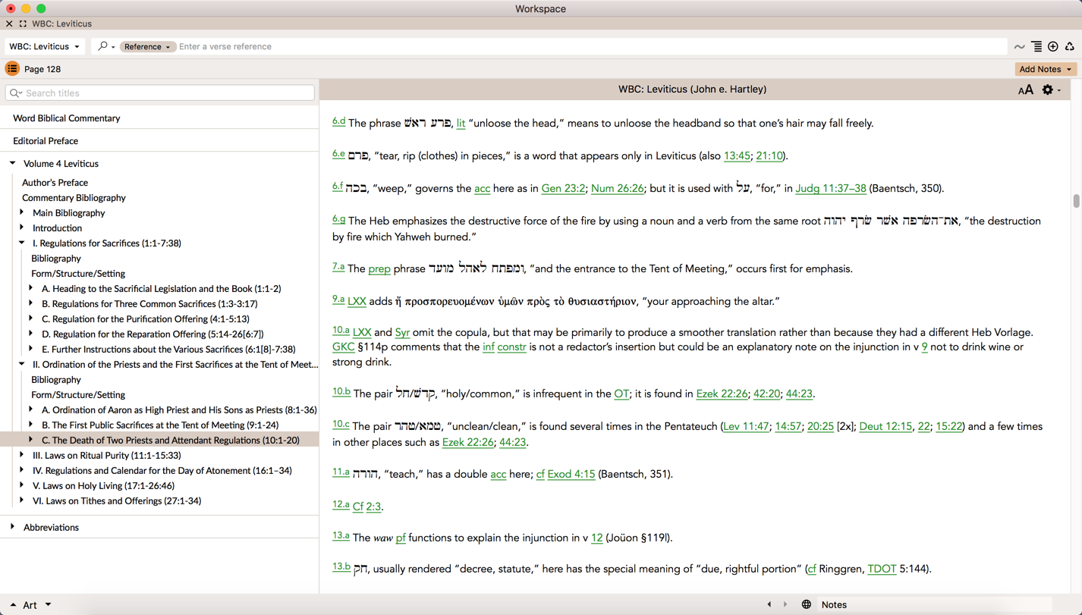Click the AA text size icon
This screenshot has width=1082, height=615.
[1026, 89]
